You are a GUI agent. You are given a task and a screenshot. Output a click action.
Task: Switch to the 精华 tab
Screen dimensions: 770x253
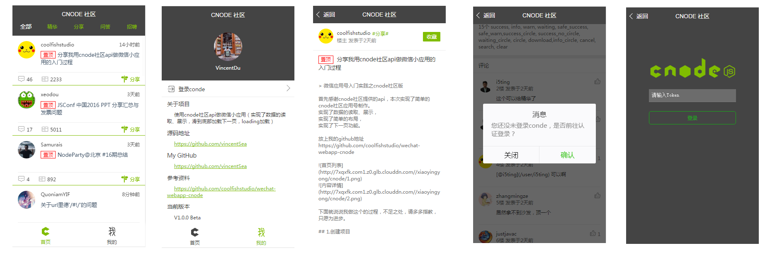(x=52, y=27)
